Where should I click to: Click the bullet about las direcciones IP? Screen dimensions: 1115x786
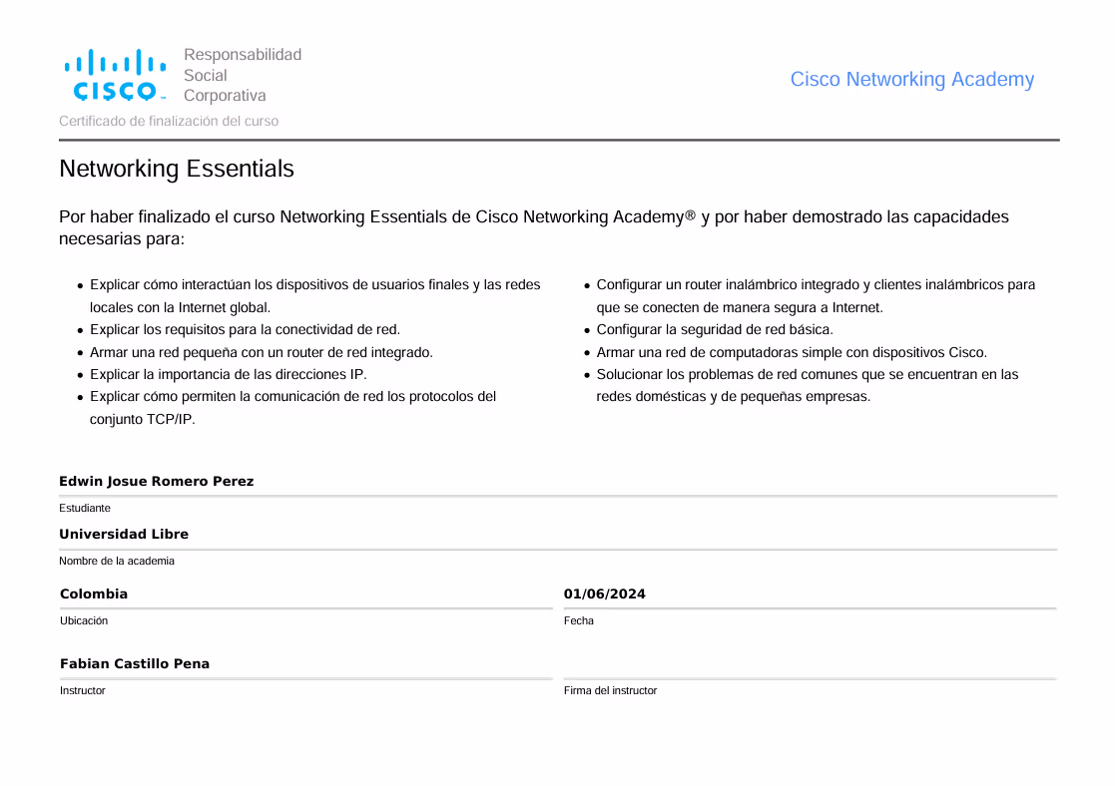tap(228, 375)
